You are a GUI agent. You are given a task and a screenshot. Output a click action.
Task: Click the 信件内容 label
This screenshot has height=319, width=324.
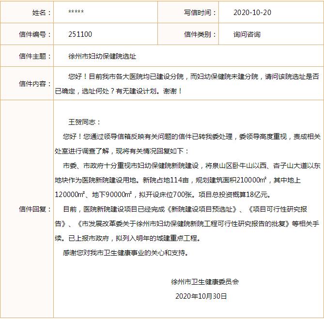35,84
